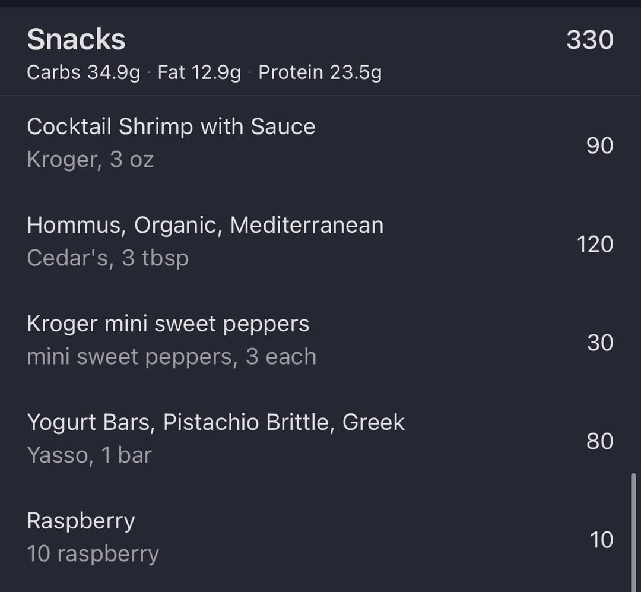
Task: Click the Protein 23.5g label
Action: coord(320,73)
